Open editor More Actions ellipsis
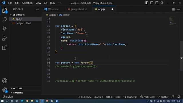183x103 pixels. coord(178,9)
